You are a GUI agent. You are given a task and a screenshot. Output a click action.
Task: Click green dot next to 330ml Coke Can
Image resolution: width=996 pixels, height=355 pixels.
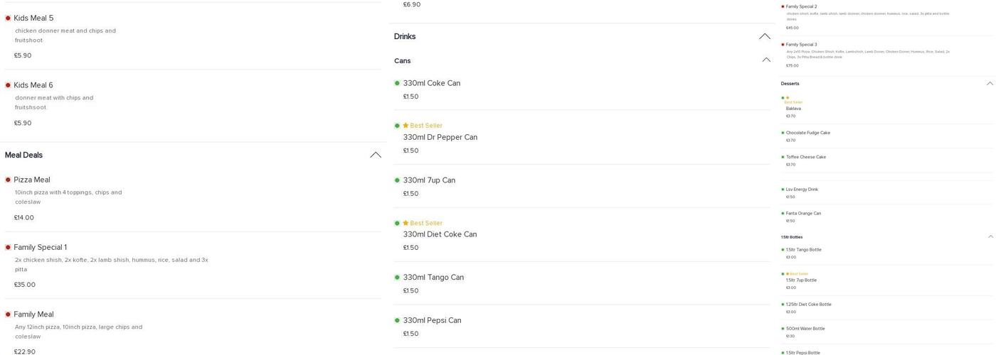397,83
